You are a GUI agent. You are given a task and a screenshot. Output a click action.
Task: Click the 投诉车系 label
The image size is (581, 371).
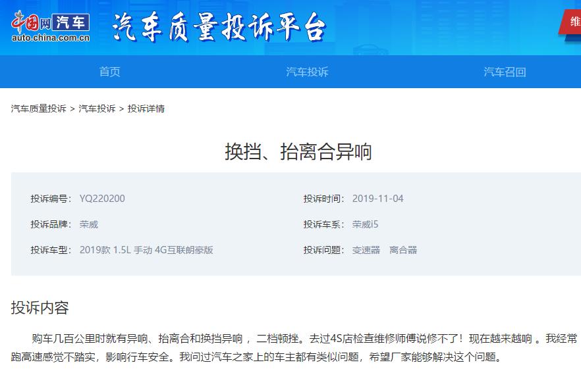[324, 224]
